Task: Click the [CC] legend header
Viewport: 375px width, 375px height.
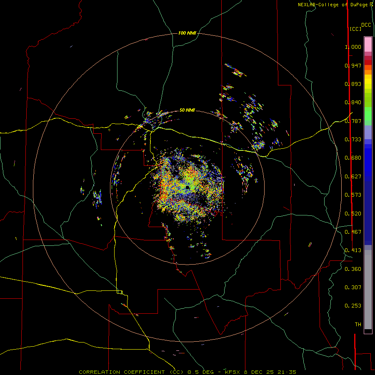Action: tap(355, 29)
